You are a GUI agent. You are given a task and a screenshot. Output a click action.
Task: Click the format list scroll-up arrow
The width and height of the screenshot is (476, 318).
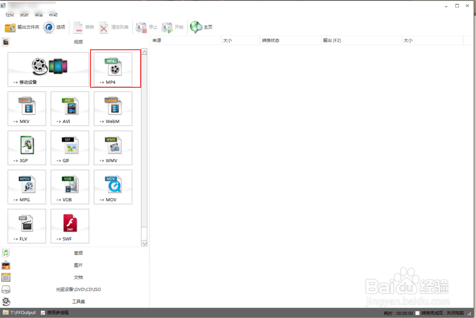pos(145,52)
